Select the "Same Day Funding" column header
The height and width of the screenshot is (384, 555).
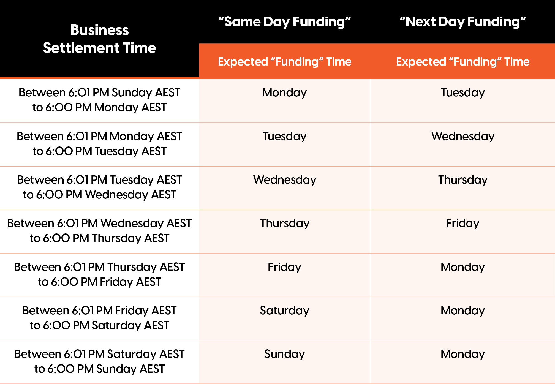pos(284,22)
